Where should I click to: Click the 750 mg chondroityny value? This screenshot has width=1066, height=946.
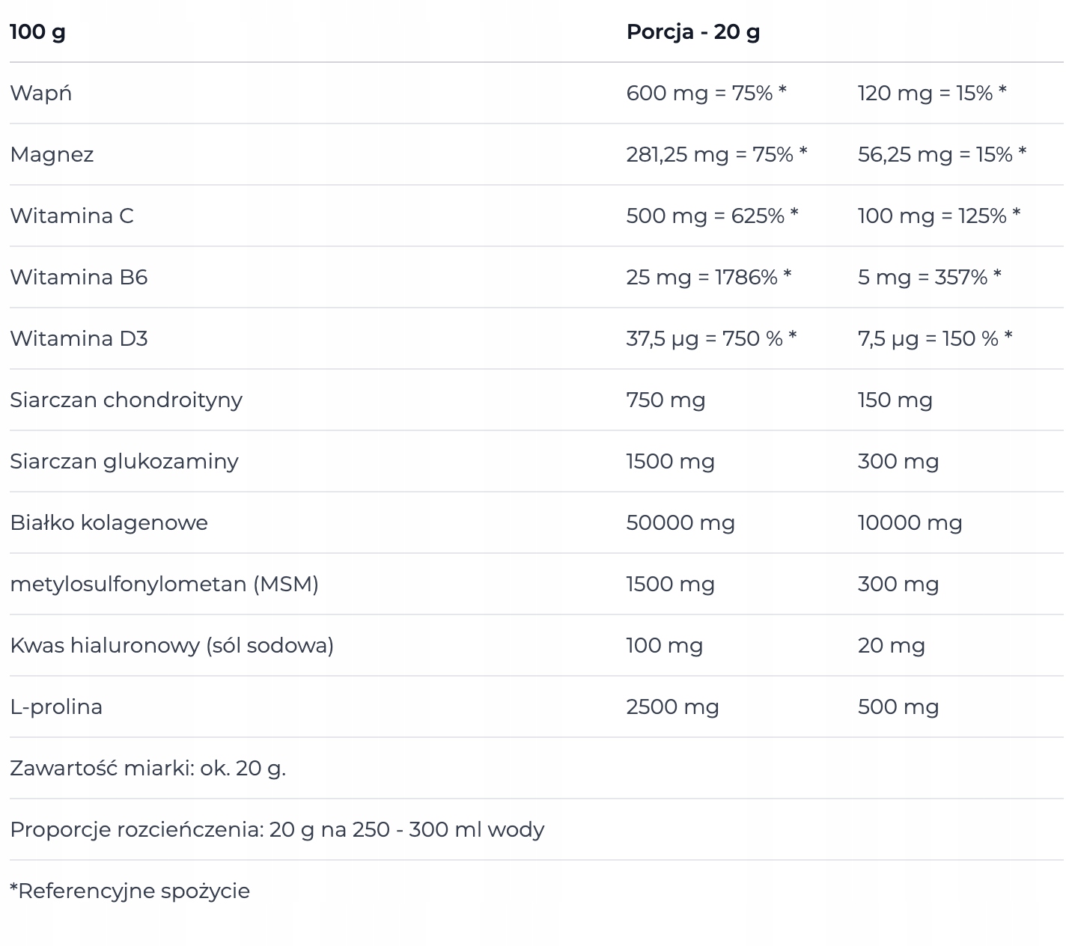click(666, 400)
